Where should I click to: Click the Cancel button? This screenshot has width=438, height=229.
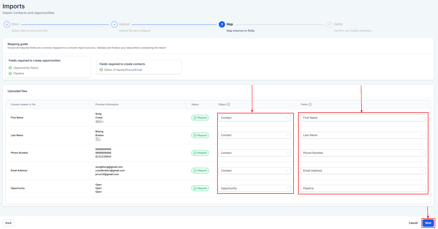[413, 223]
